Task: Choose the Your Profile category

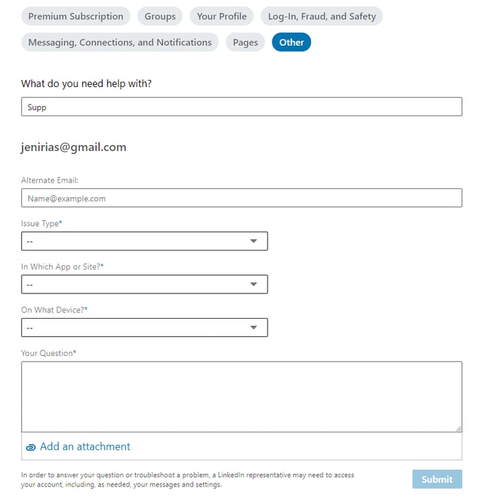Action: [222, 16]
